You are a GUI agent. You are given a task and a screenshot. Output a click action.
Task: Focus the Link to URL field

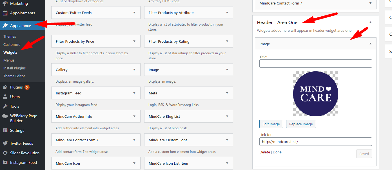coord(315,142)
